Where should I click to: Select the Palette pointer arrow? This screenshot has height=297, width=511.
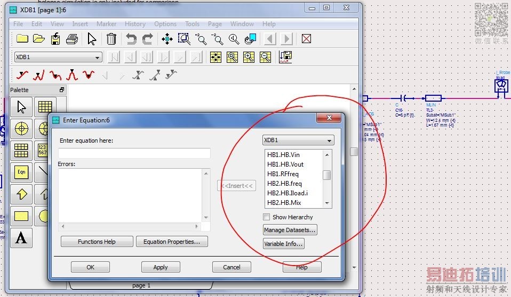click(x=21, y=106)
